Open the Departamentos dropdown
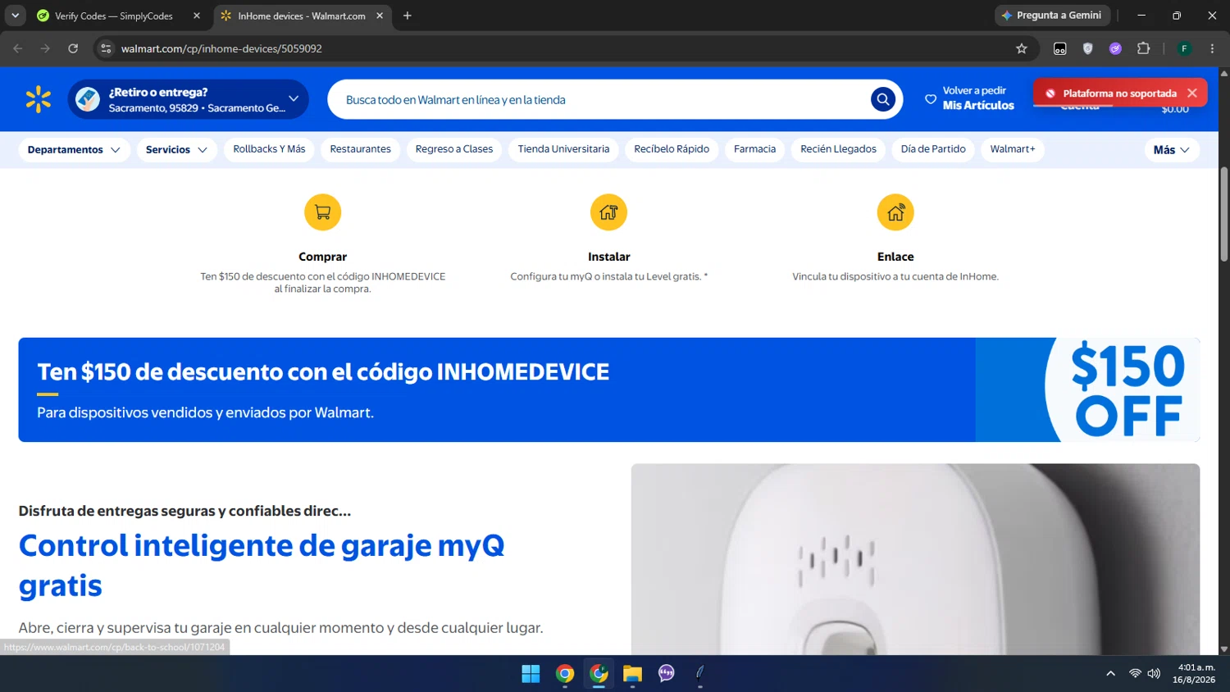The image size is (1230, 692). coord(74,149)
